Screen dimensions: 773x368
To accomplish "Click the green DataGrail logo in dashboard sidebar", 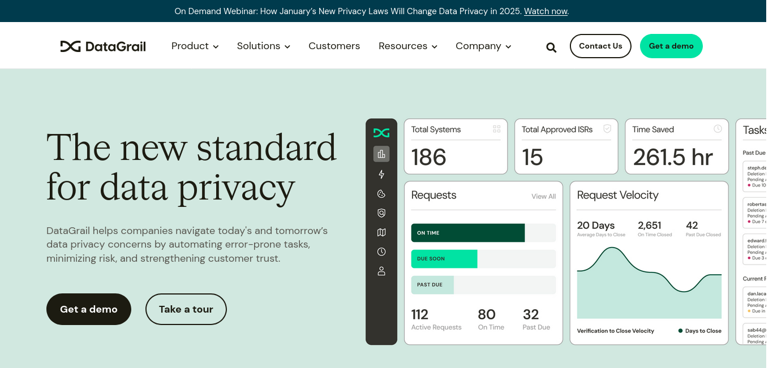I will tap(381, 133).
